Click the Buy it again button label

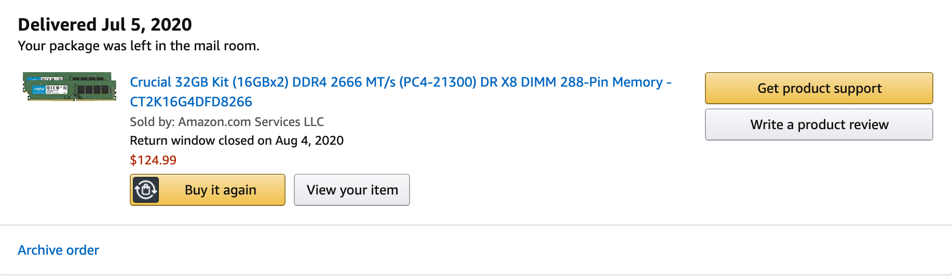click(221, 190)
